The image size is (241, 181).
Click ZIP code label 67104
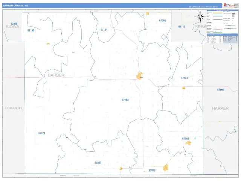point(125,100)
